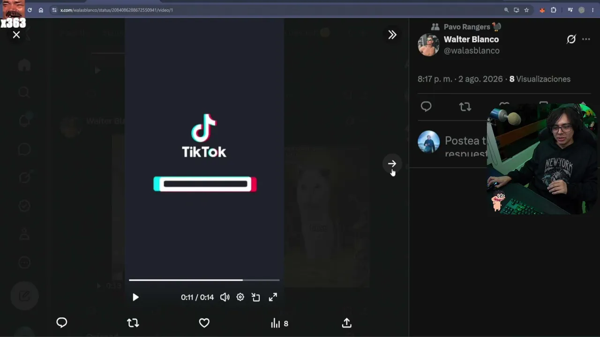The width and height of the screenshot is (600, 337).
Task: Repost using the bottom bar icon
Action: coord(133,323)
